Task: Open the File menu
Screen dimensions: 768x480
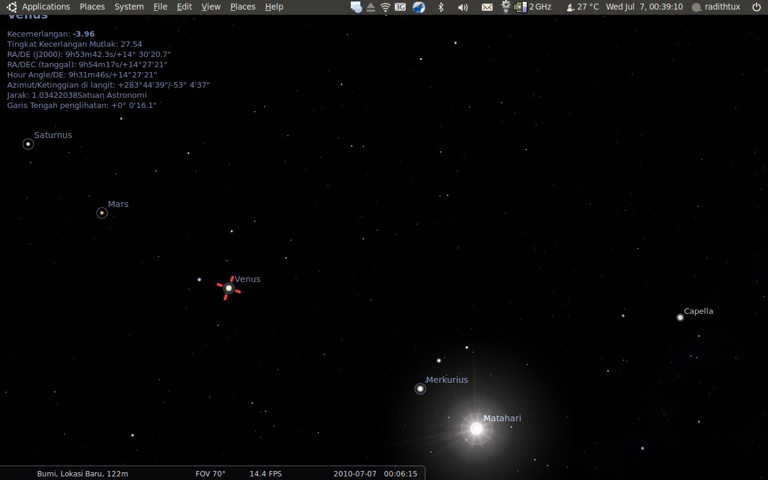Action: coord(160,7)
